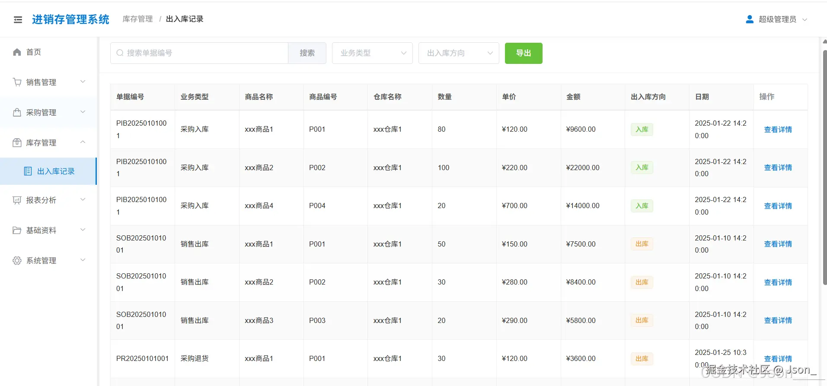Open the 超级管理员 user dropdown arrow
The height and width of the screenshot is (386, 827).
tap(805, 19)
